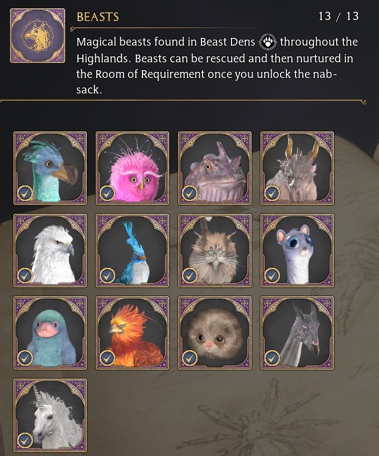
Task: Click checkmark badge on the Unicorn tile
Action: (x=25, y=440)
